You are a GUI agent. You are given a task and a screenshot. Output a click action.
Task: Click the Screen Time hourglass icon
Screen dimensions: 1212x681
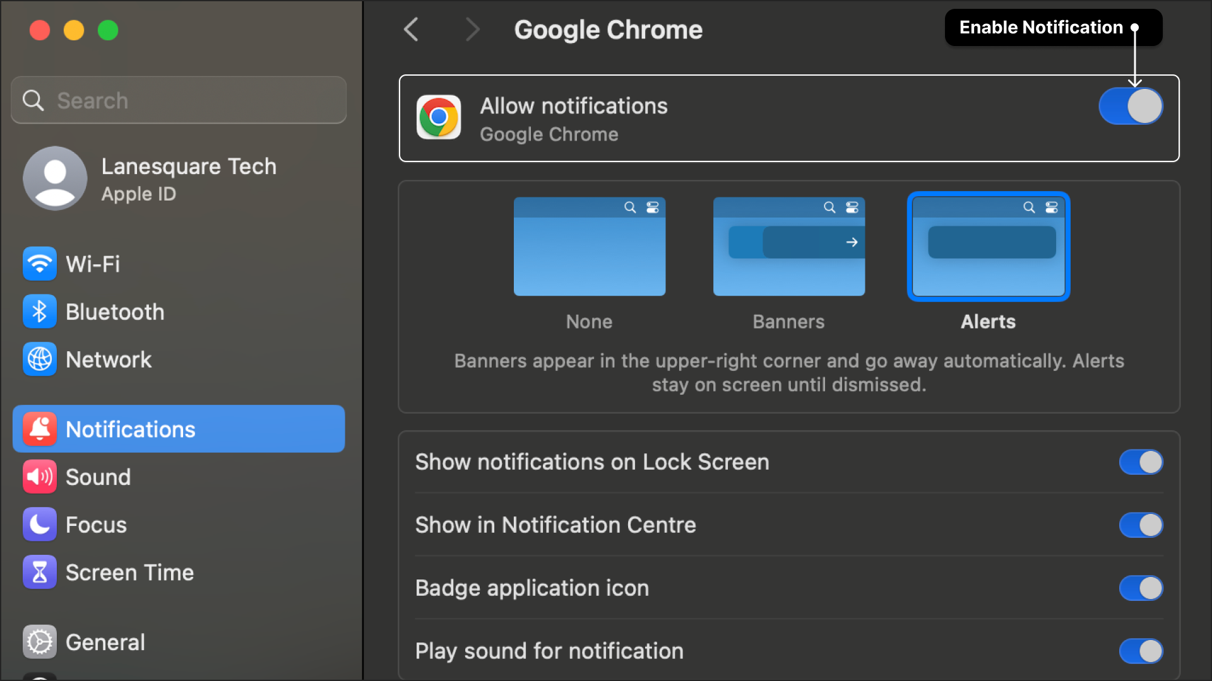click(39, 573)
